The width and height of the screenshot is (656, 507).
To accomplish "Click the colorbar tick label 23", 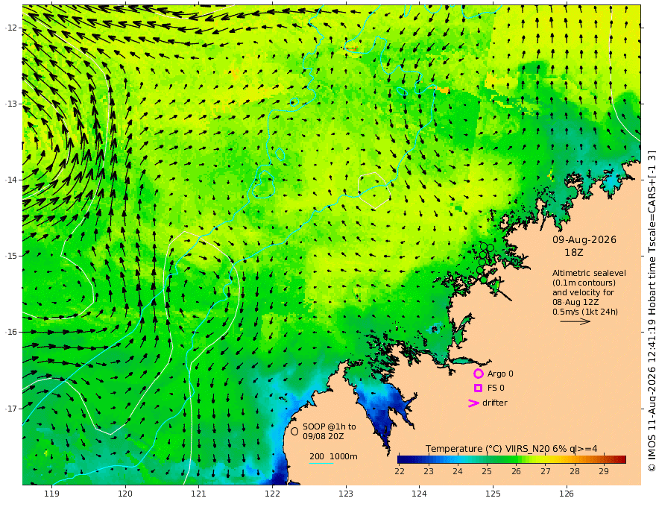I will pyautogui.click(x=429, y=471).
